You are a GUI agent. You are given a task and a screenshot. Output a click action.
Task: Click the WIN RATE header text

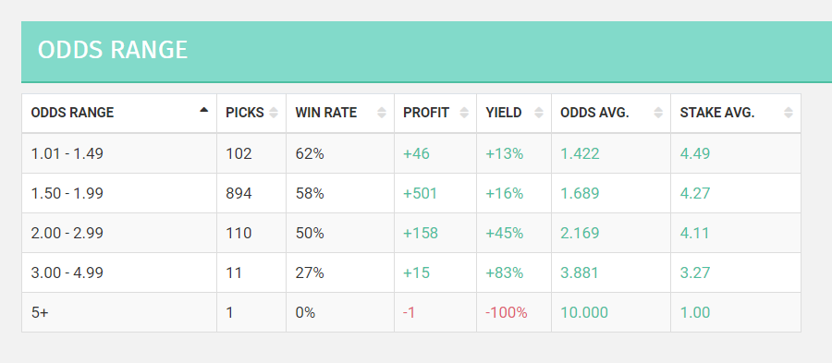pyautogui.click(x=325, y=113)
